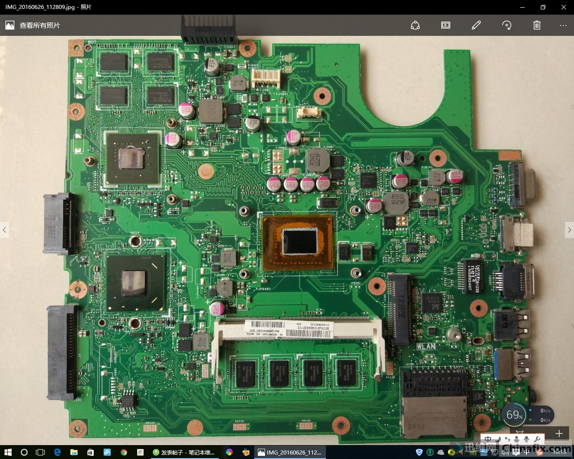This screenshot has width=574, height=459.
Task: Start the slideshow
Action: pyautogui.click(x=446, y=26)
